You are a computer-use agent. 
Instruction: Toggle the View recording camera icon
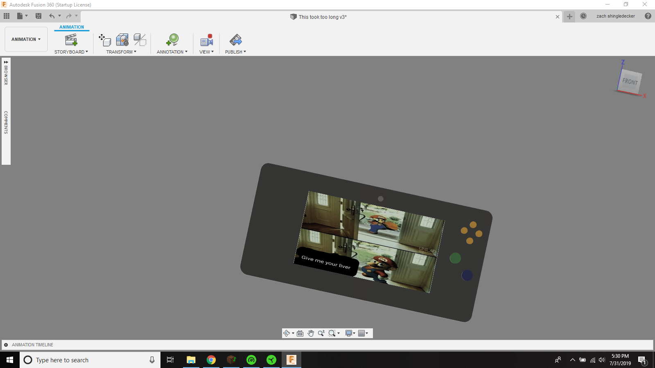click(x=207, y=40)
